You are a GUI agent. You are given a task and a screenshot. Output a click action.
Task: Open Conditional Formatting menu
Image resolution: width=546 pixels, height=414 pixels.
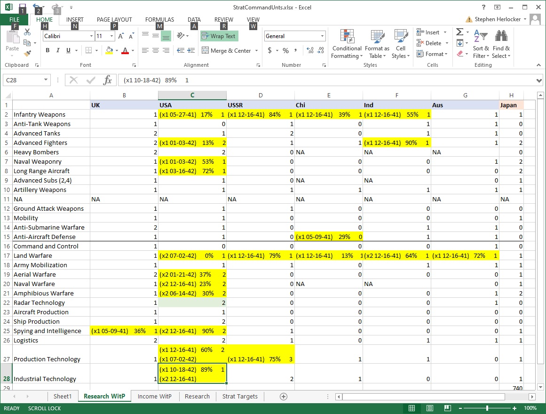347,44
